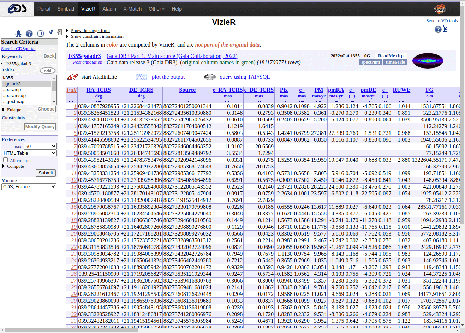Open the Simbad navigation tab
The image size is (465, 333).
coord(66,9)
